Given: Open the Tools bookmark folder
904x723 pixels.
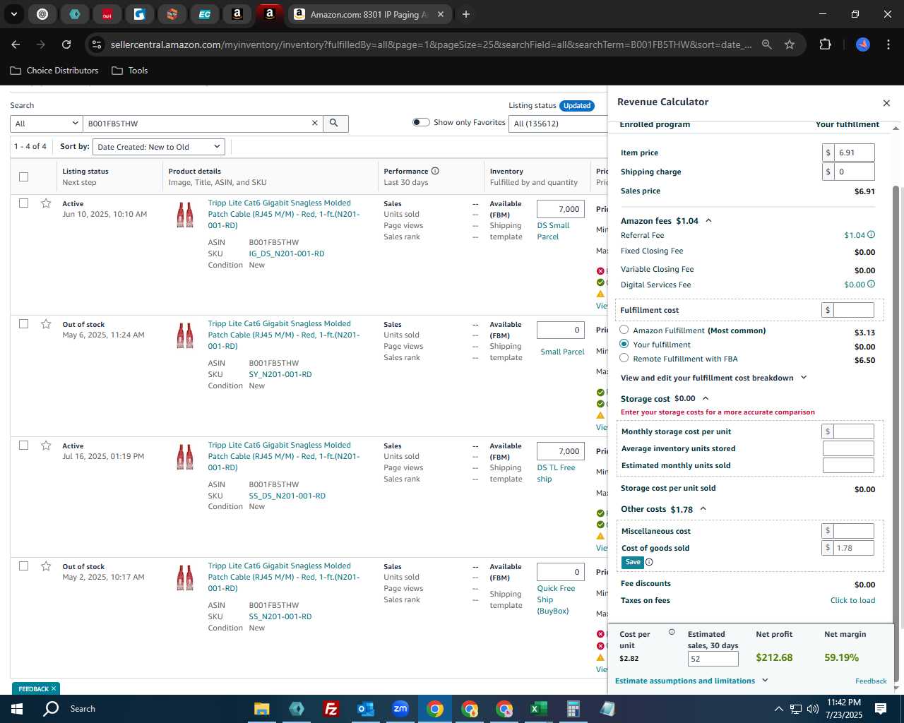Looking at the screenshot, I should click(x=130, y=71).
